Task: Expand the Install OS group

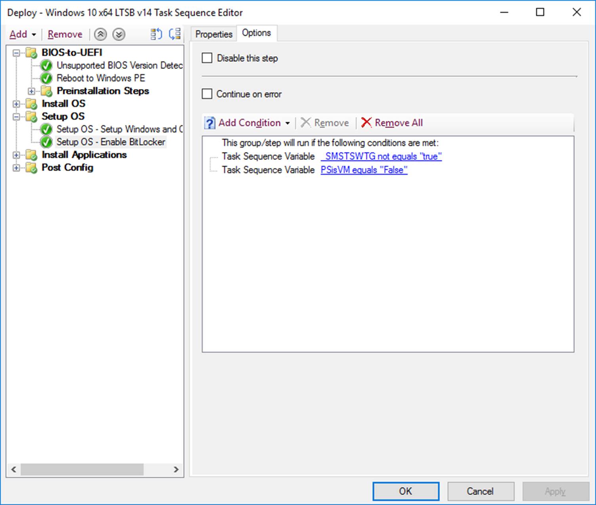Action: coord(16,104)
